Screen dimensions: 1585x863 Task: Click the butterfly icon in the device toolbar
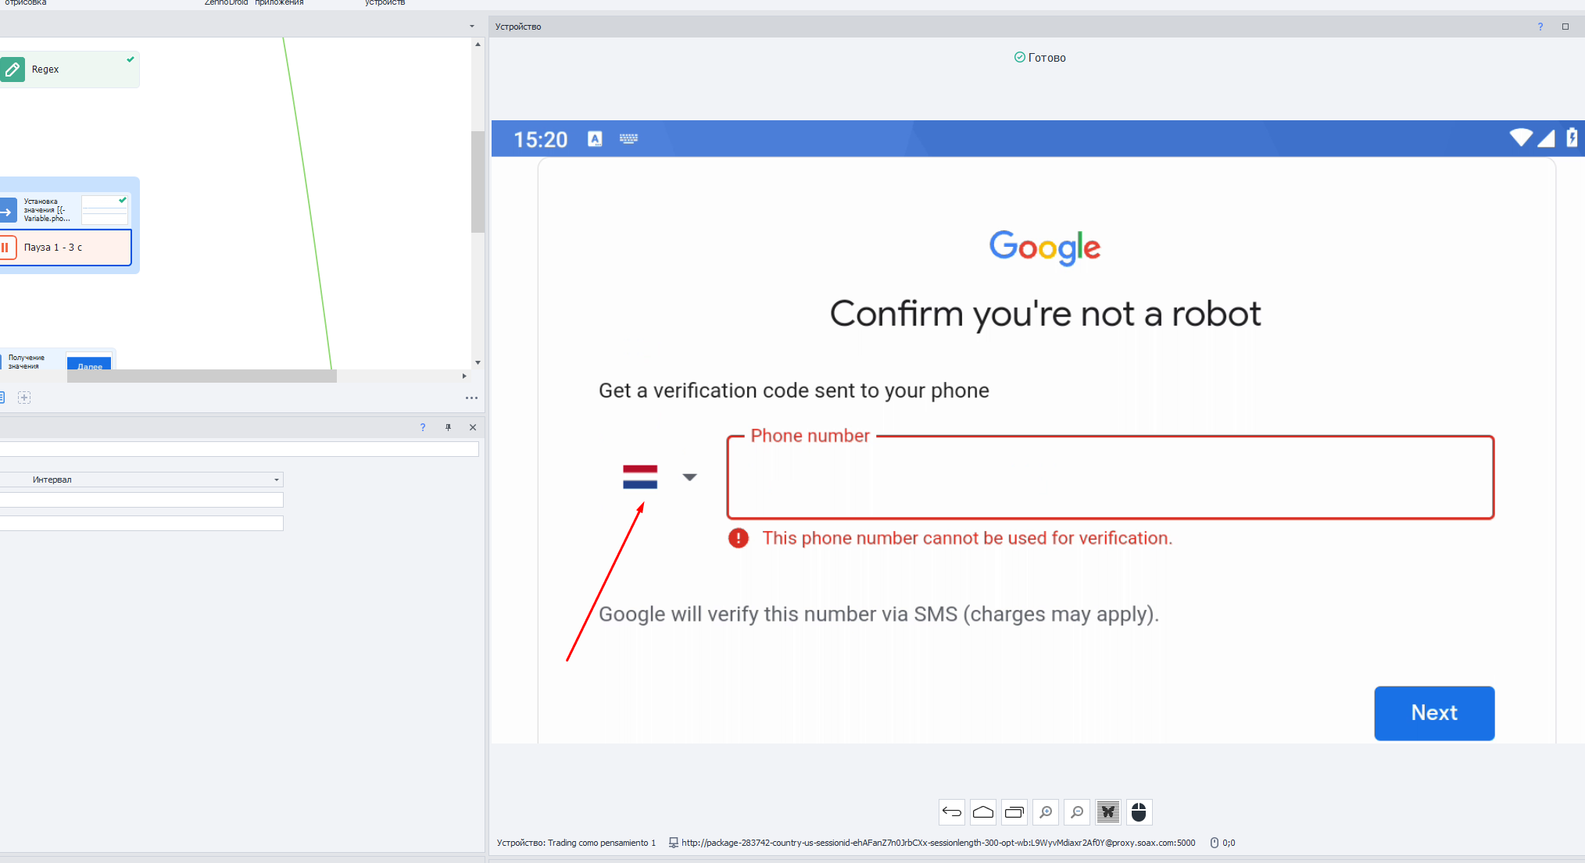(1107, 812)
